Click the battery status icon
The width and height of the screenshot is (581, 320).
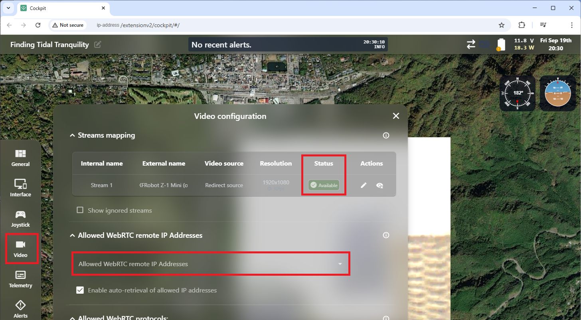(500, 44)
